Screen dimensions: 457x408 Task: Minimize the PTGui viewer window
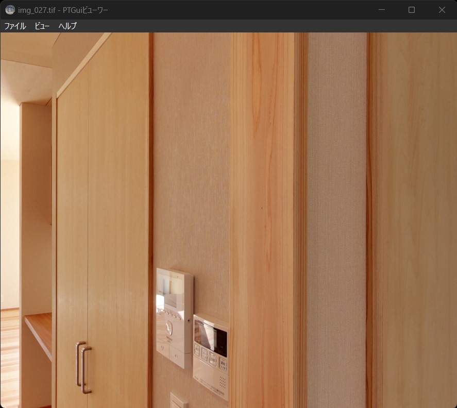point(382,10)
